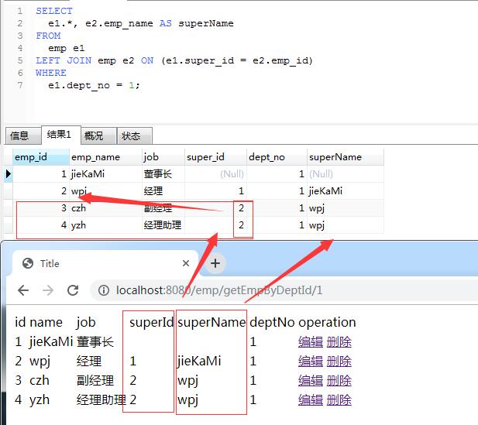This screenshot has height=425, width=478.
Task: Close the Title browser tab
Action: 186,263
